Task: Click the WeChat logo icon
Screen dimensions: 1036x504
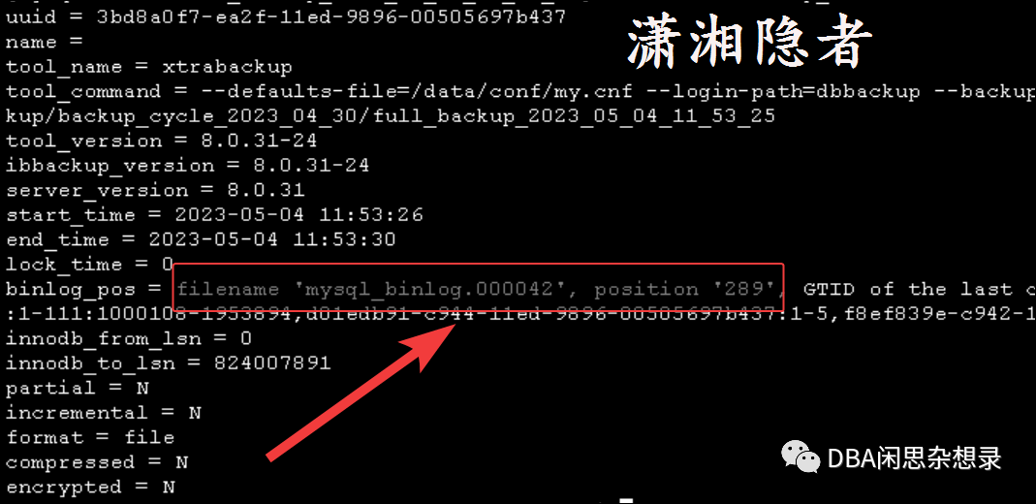Action: (x=801, y=457)
